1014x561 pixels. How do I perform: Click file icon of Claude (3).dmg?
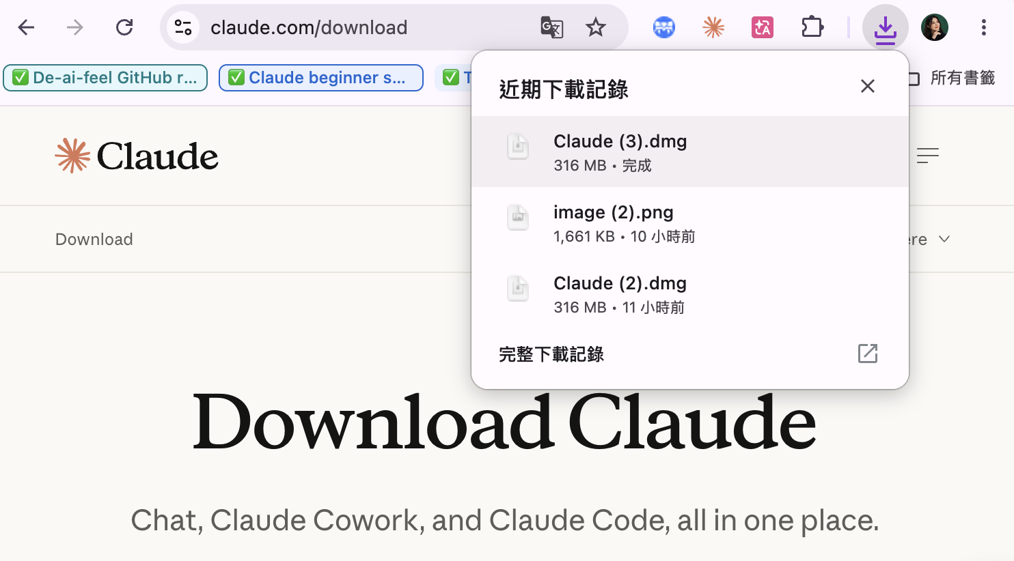click(x=518, y=146)
